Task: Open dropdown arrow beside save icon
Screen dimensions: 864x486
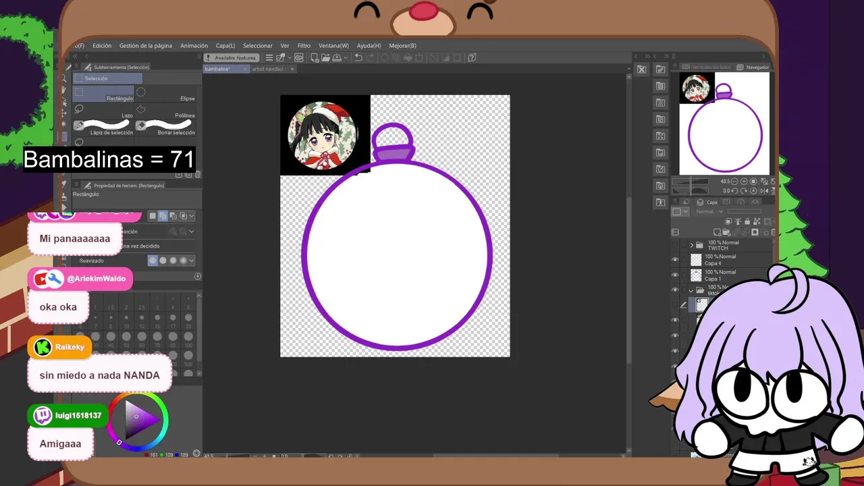Action: [x=346, y=57]
